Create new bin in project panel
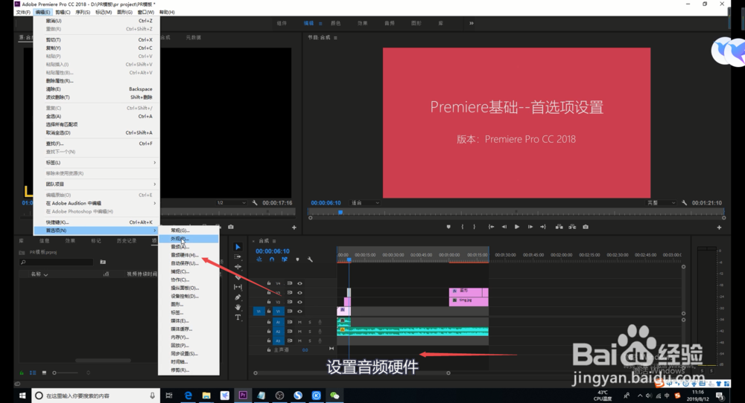This screenshot has width=745, height=403. 103,262
